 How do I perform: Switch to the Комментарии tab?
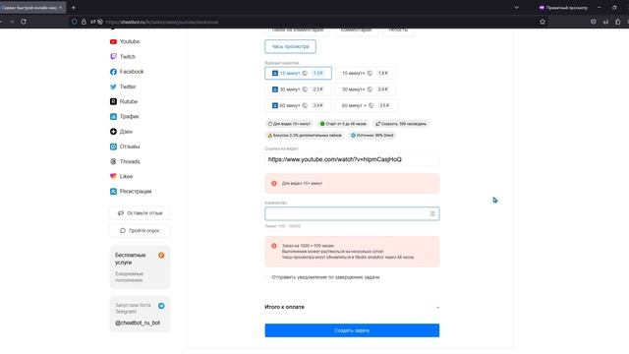[356, 30]
